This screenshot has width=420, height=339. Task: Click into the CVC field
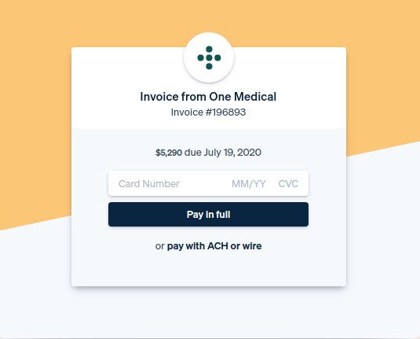click(288, 184)
